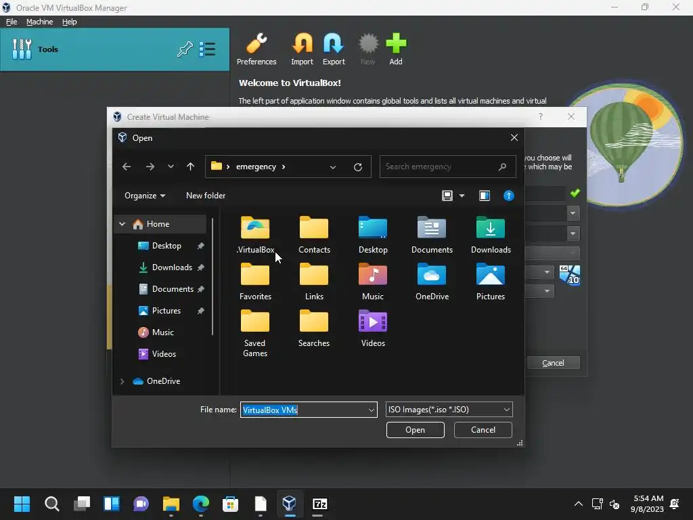Select the Searches folder
693x520 pixels.
314,328
